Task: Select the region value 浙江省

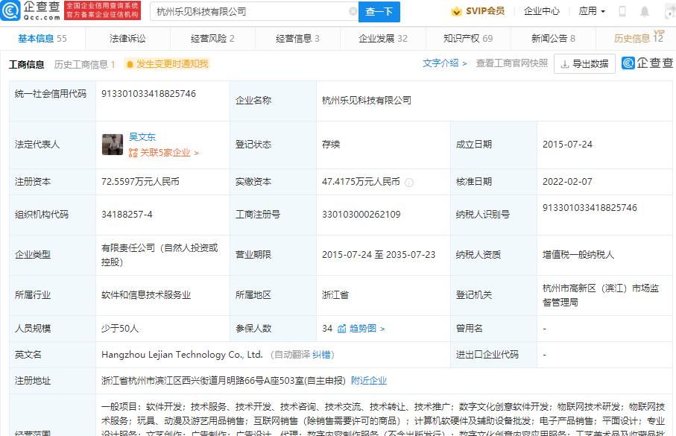Action: pyautogui.click(x=335, y=295)
